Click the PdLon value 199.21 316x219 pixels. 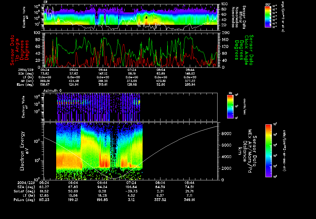pyautogui.click(x=73, y=200)
